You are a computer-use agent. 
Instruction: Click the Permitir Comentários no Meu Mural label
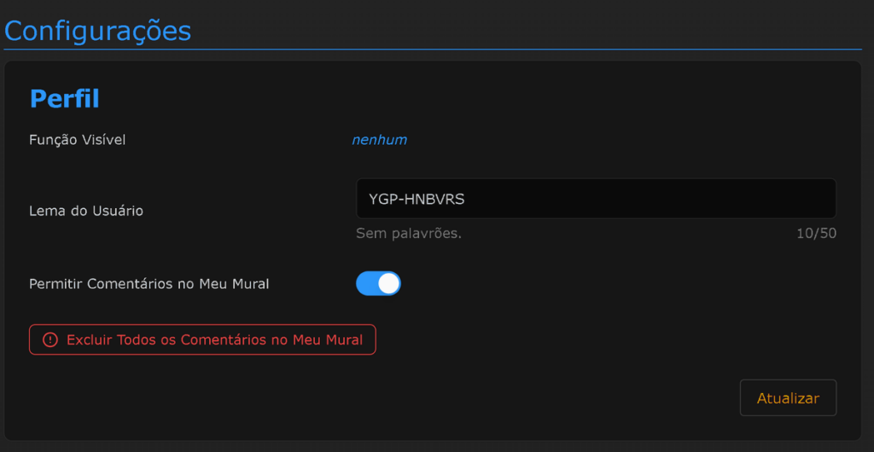tap(149, 284)
